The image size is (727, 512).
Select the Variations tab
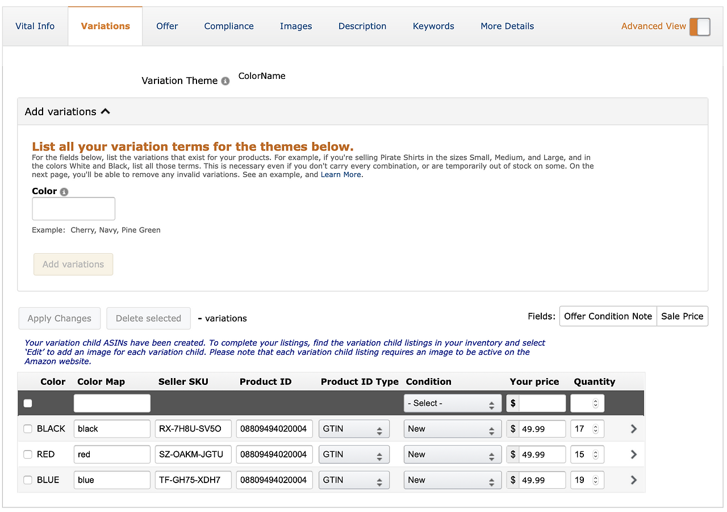[x=105, y=26]
